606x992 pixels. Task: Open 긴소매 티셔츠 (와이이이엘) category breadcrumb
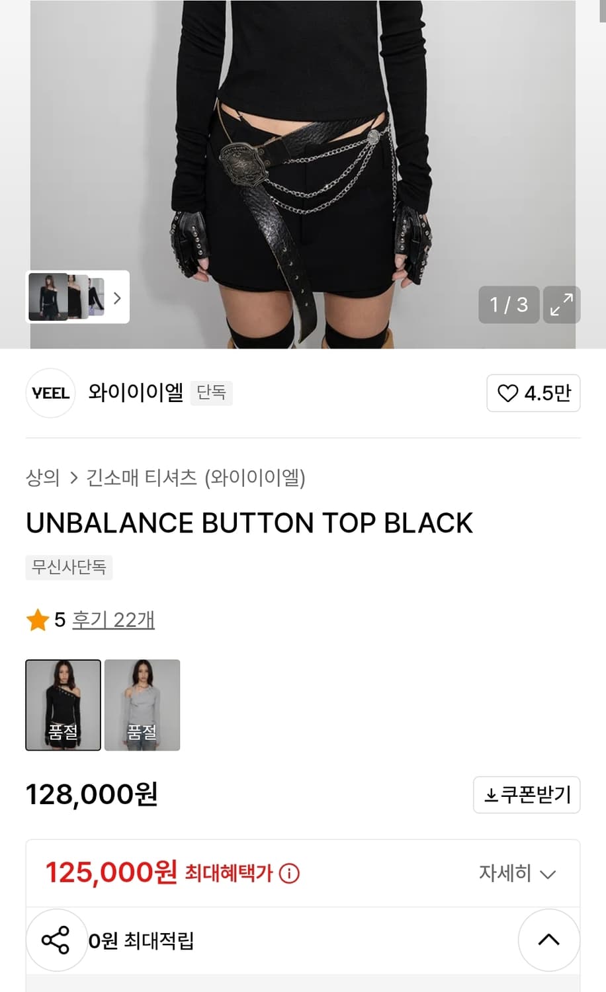pyautogui.click(x=196, y=477)
